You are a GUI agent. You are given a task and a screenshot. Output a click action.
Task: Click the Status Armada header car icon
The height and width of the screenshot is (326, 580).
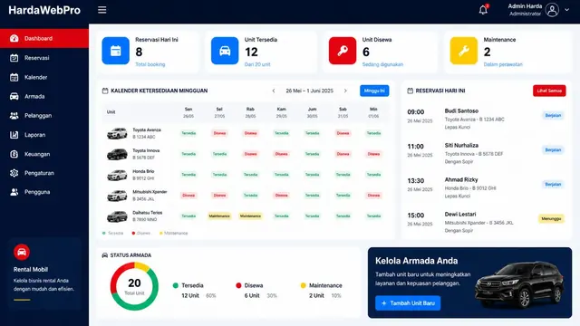pyautogui.click(x=105, y=255)
